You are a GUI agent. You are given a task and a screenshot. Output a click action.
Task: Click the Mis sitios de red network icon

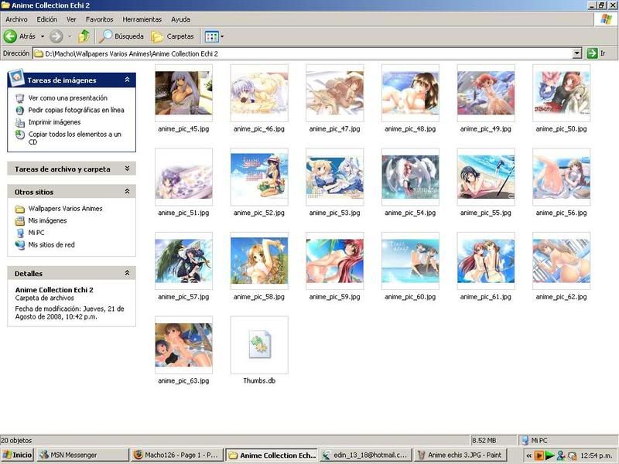[x=20, y=245]
